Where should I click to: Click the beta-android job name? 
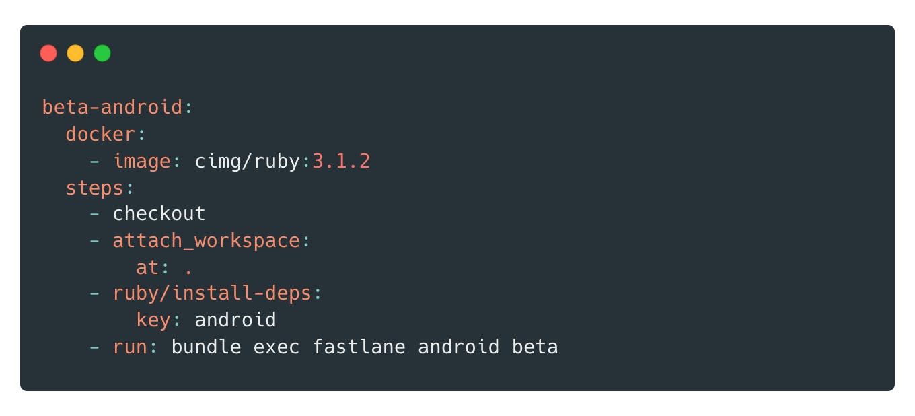(x=112, y=108)
